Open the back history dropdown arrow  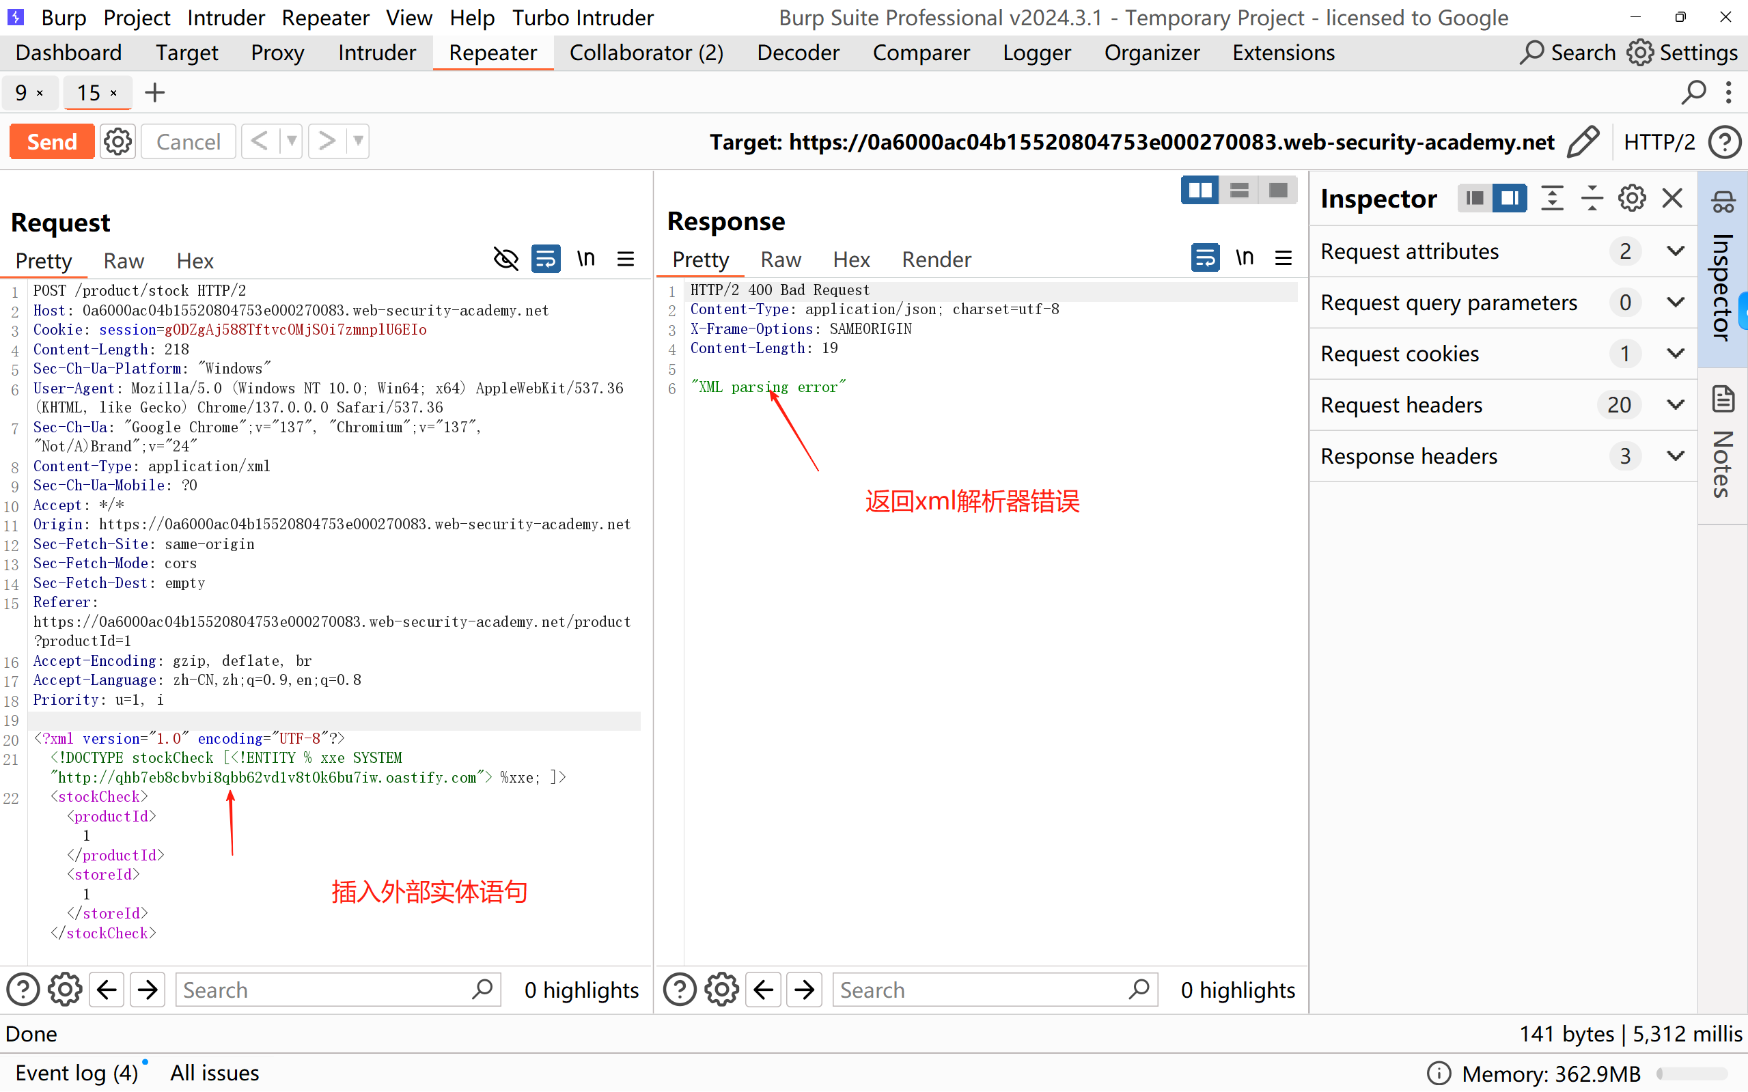click(x=291, y=141)
